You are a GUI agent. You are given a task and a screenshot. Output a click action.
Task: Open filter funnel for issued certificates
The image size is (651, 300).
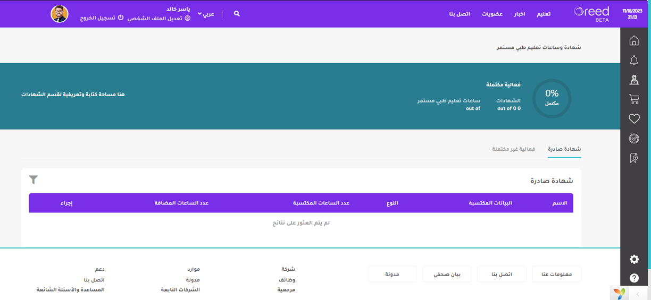34,180
